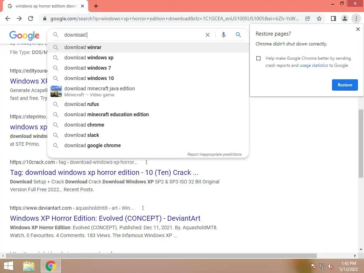Screen dimensions: 364x273
Task: Select the suggestion download winrar
Action: point(148,47)
